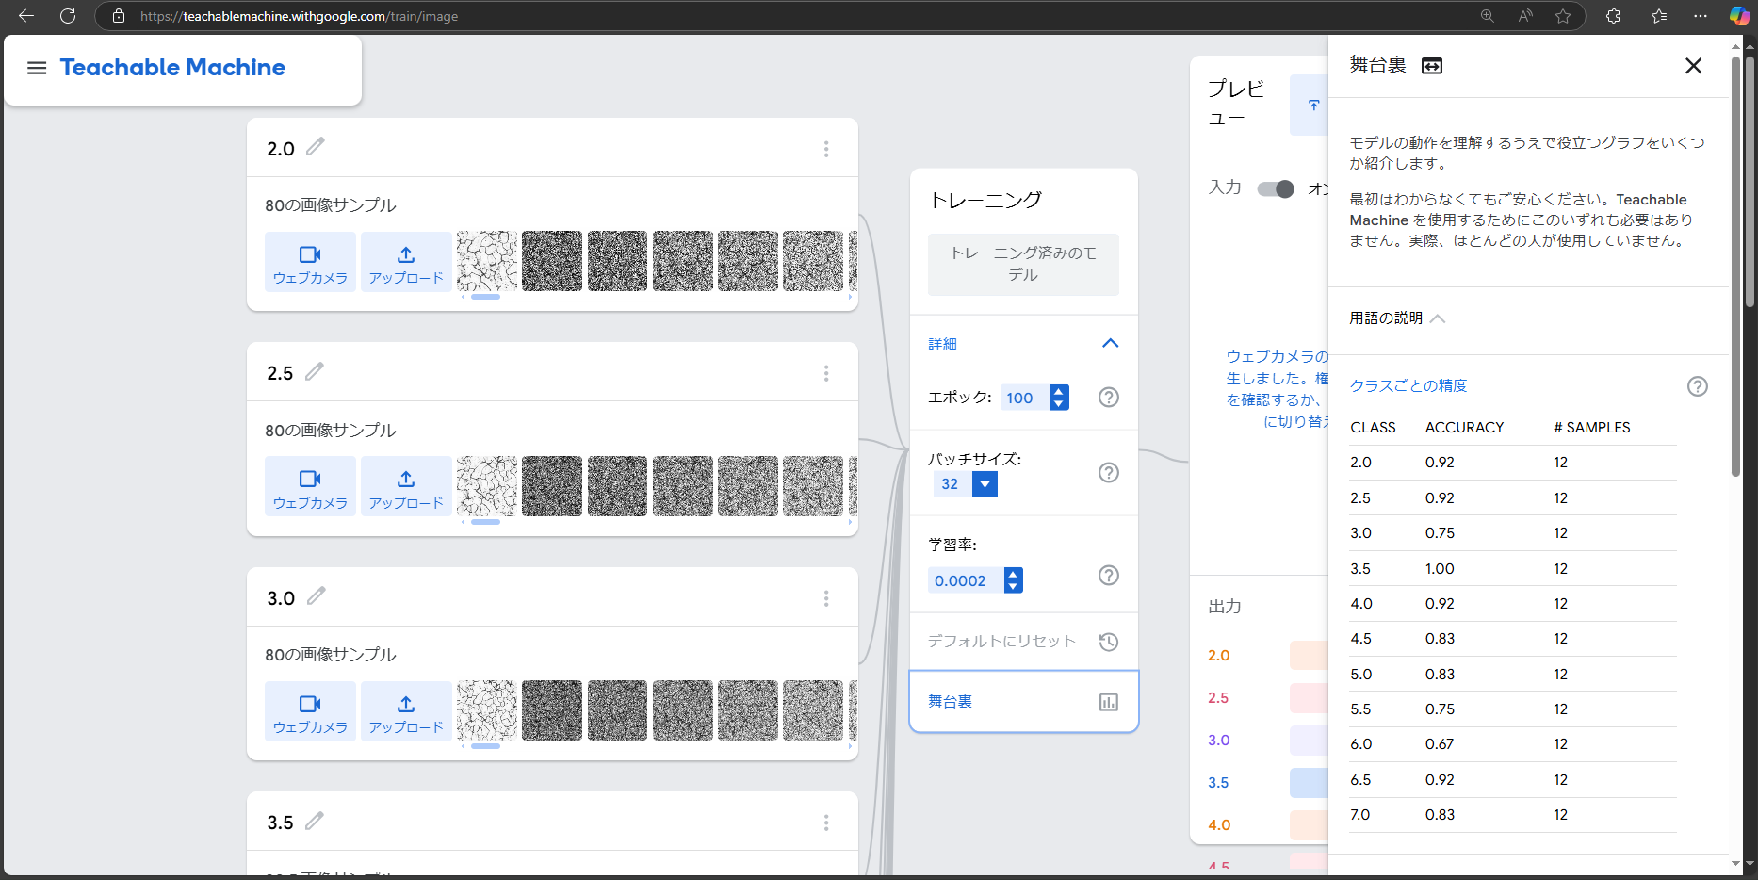This screenshot has height=880, width=1758.
Task: Click the browser address bar URL
Action: pyautogui.click(x=299, y=16)
